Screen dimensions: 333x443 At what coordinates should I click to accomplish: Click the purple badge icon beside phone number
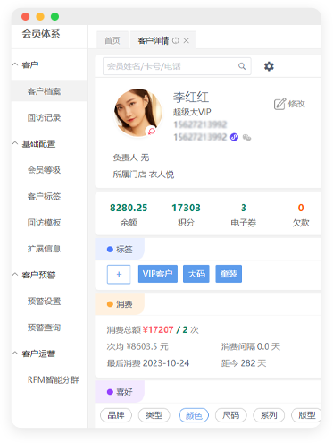(234, 137)
